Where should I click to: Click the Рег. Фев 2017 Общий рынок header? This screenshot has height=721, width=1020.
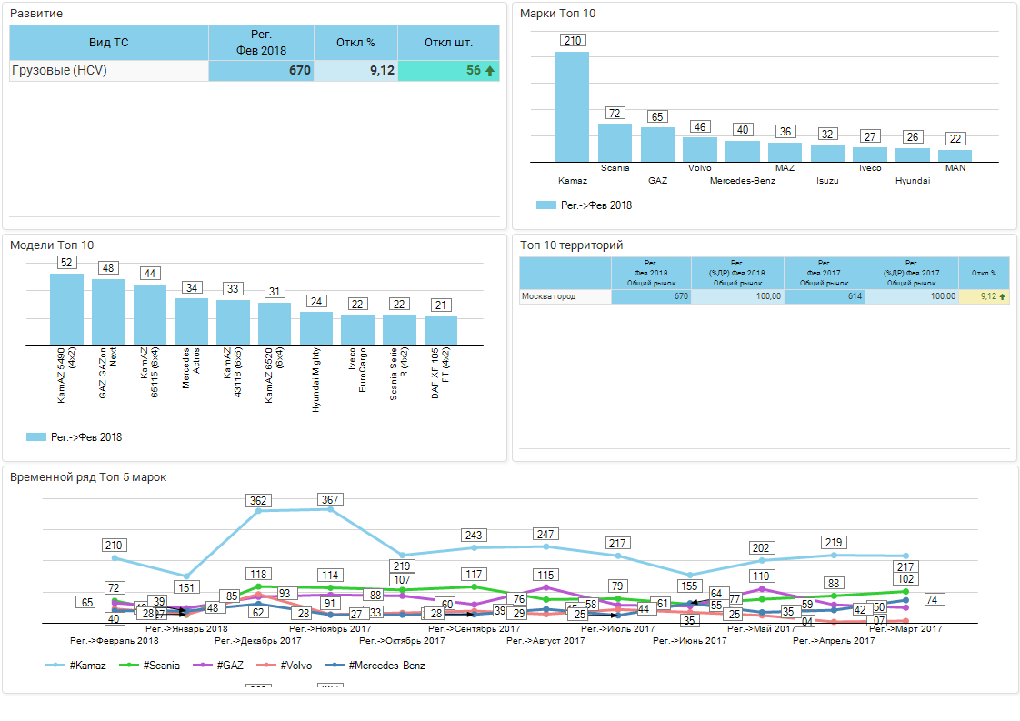(825, 274)
